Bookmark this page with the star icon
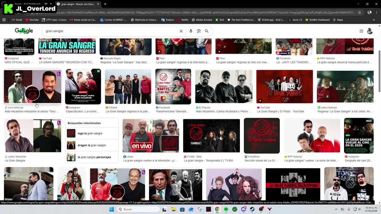This screenshot has height=214, width=381. click(360, 12)
